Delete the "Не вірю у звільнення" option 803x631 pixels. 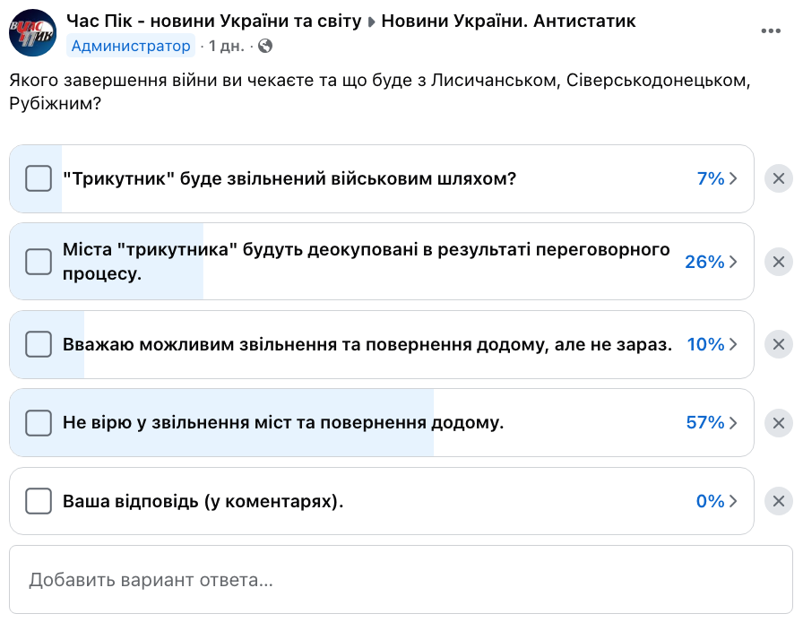point(778,422)
